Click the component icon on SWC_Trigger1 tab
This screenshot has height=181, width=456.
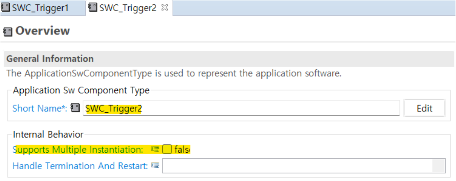point(5,7)
